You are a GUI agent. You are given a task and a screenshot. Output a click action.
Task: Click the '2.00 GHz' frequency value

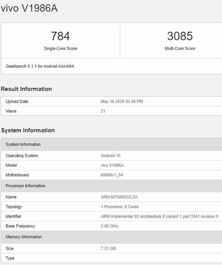pos(109,226)
